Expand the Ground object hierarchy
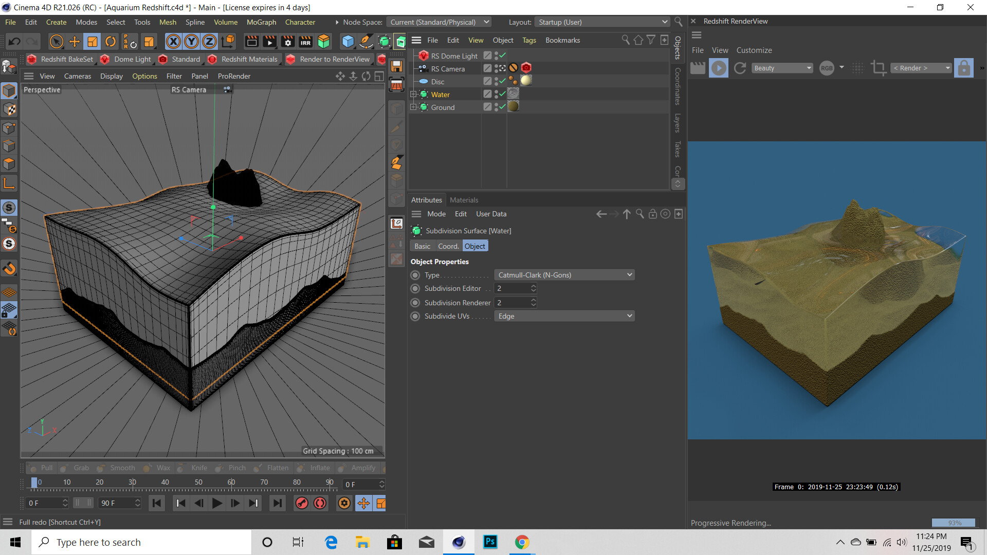 click(413, 107)
